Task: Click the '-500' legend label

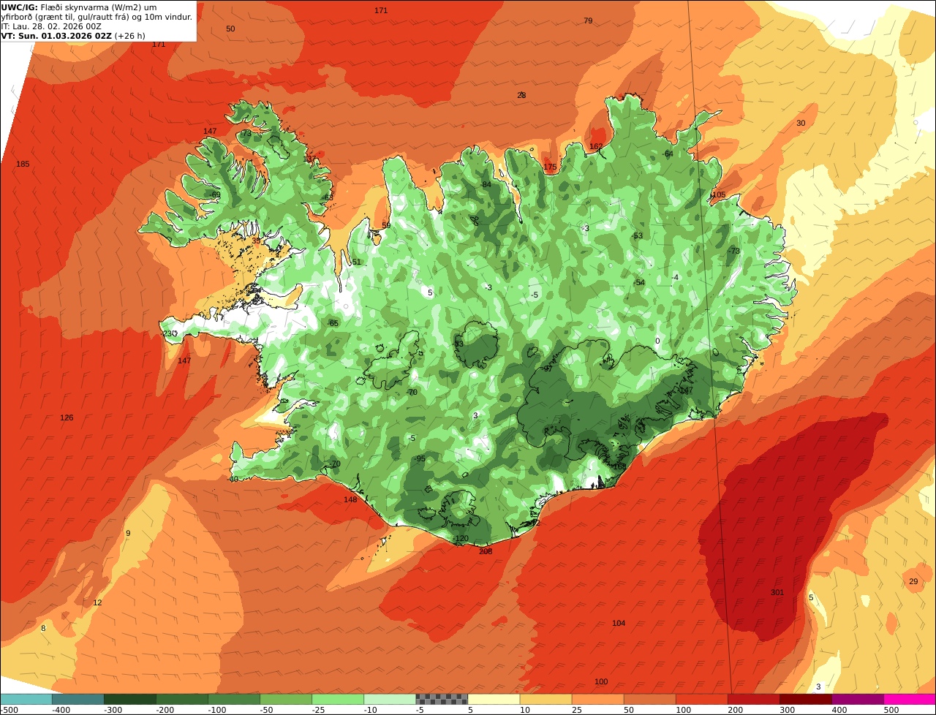Action: (9, 710)
